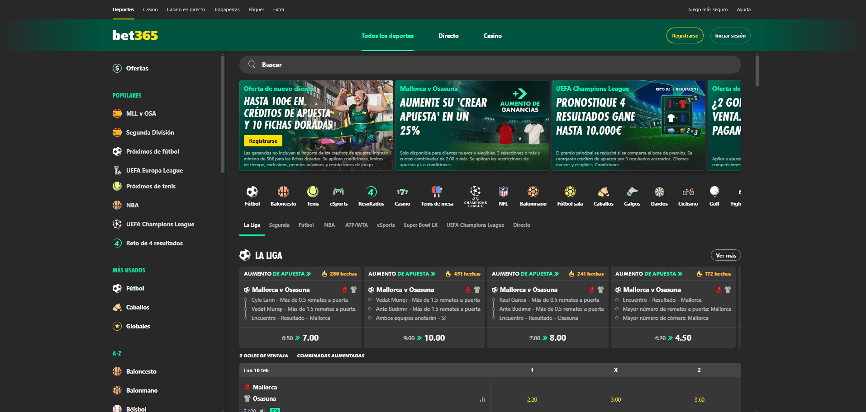Open the Galgos greyhound icon
The height and width of the screenshot is (412, 866).
(632, 192)
